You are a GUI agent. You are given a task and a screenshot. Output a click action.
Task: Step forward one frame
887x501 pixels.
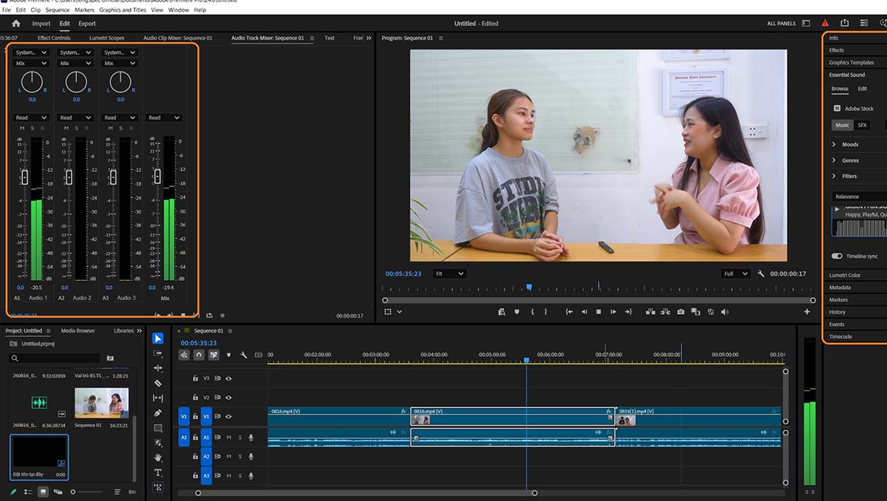[x=614, y=312]
